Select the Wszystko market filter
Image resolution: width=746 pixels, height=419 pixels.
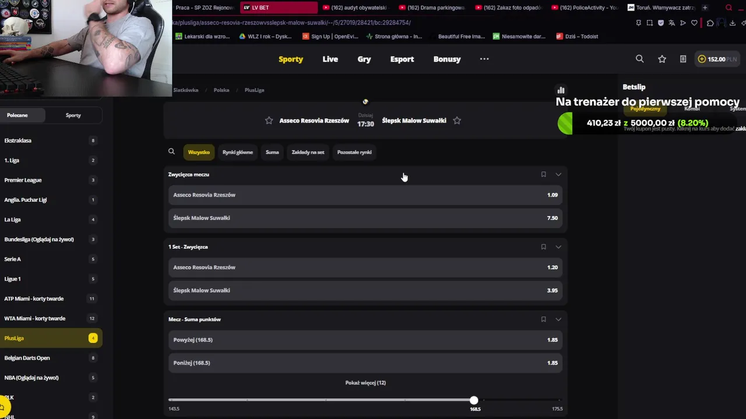[199, 152]
